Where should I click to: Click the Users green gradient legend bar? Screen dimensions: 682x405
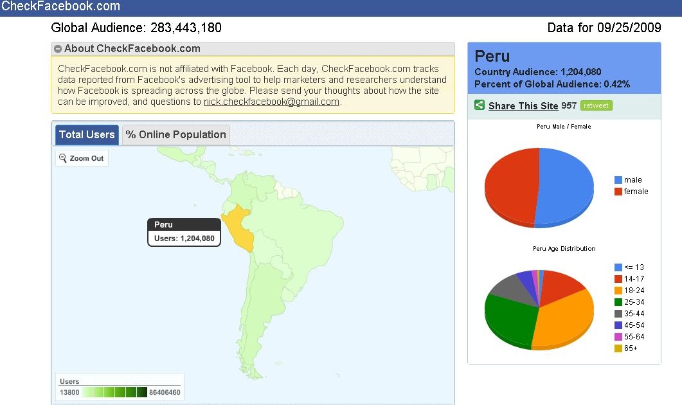[x=115, y=392]
